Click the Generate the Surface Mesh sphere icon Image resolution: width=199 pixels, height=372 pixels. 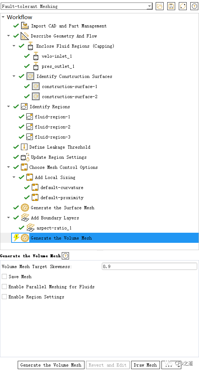pos(25,208)
